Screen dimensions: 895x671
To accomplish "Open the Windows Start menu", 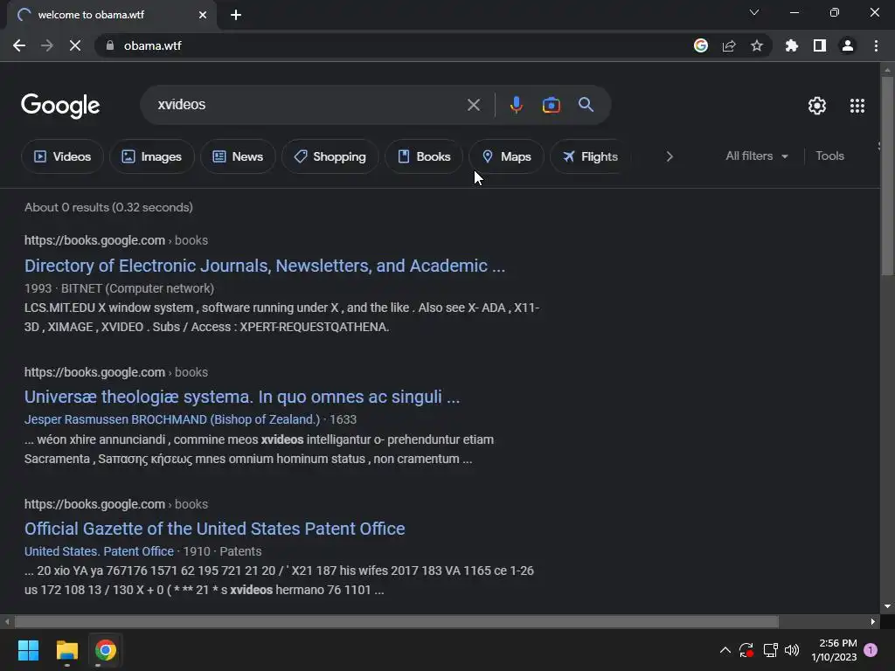I will click(28, 650).
